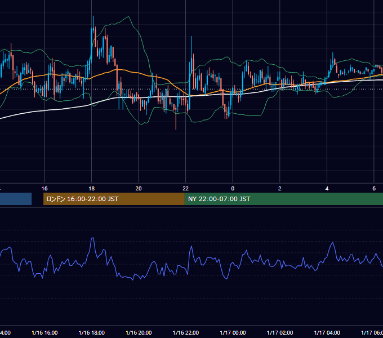Click the 1/16 20:00 date label
The height and width of the screenshot is (338, 383).
click(x=139, y=332)
